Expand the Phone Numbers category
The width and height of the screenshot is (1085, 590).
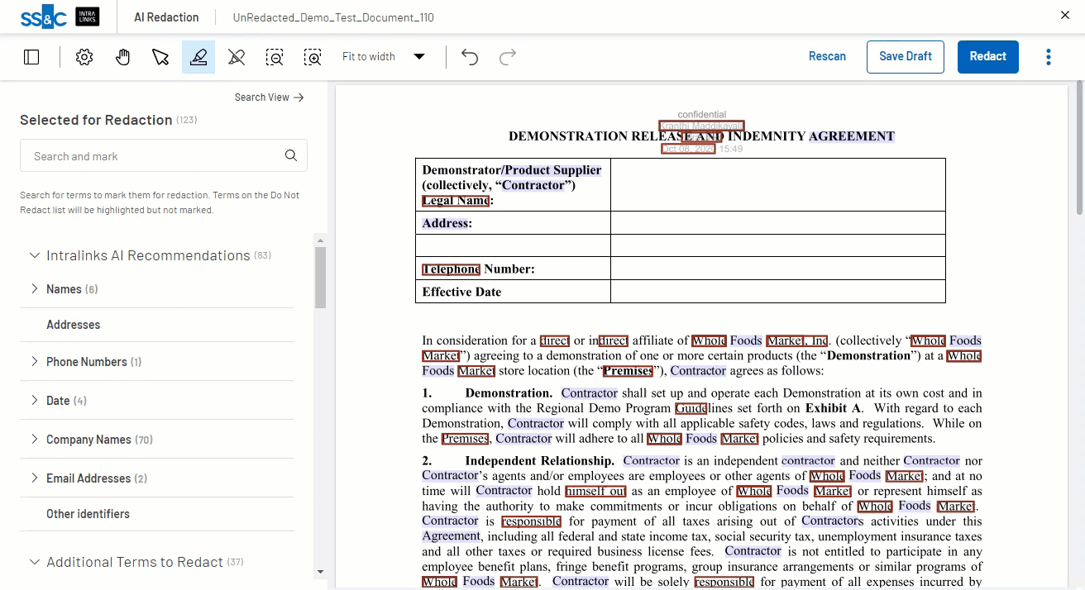(x=35, y=361)
